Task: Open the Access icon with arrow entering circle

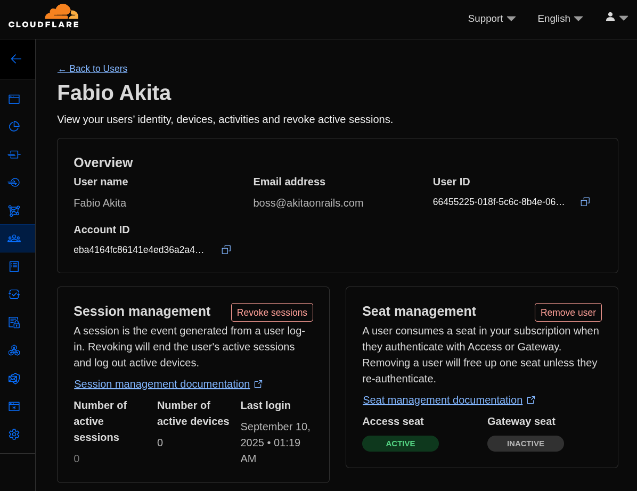Action: [14, 182]
